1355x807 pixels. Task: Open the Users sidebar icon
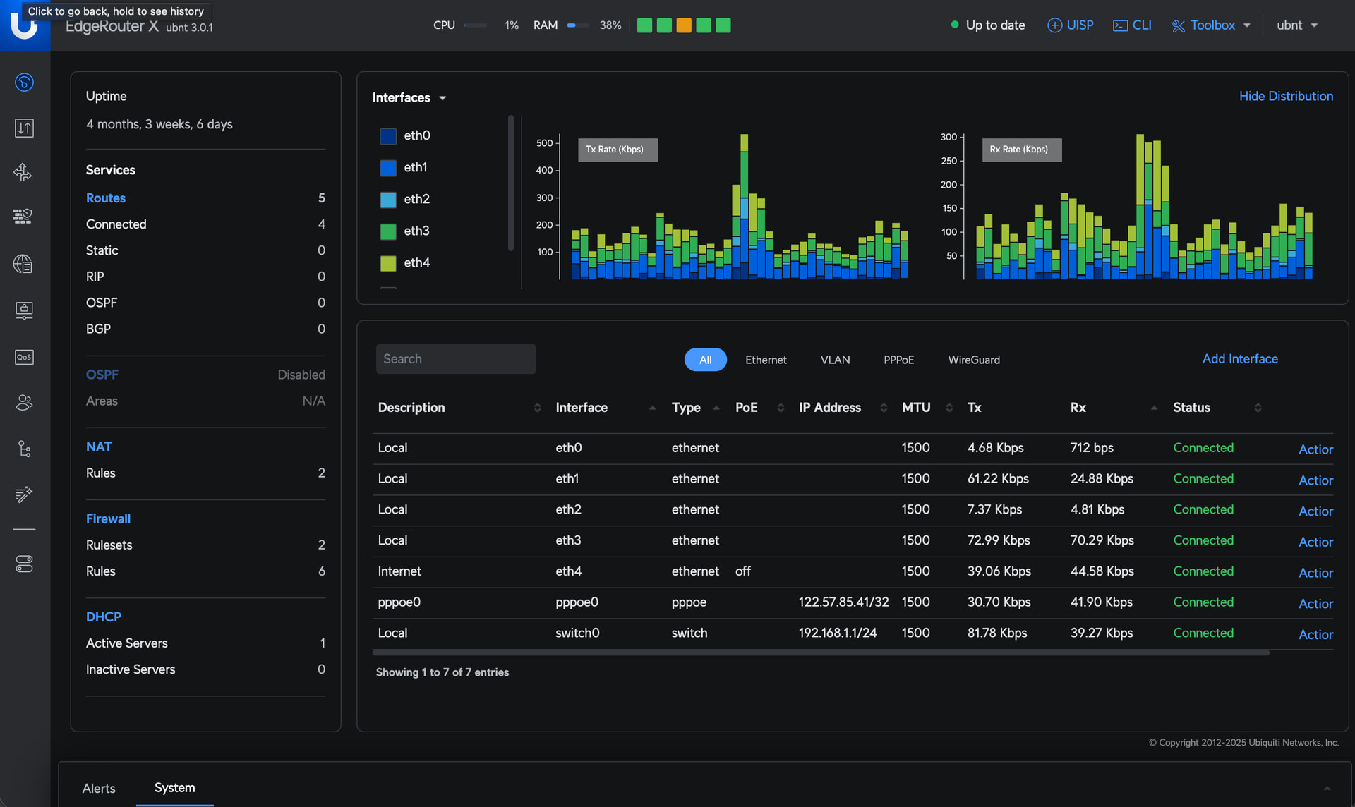pyautogui.click(x=24, y=402)
